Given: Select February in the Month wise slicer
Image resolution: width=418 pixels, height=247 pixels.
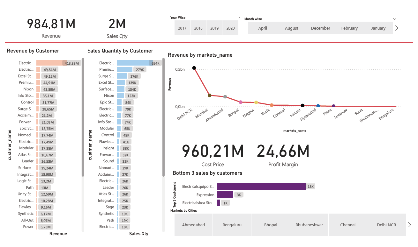Looking at the screenshot, I should point(349,28).
